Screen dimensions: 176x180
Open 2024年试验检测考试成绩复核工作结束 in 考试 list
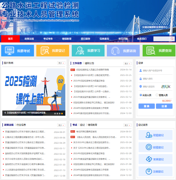(91, 170)
